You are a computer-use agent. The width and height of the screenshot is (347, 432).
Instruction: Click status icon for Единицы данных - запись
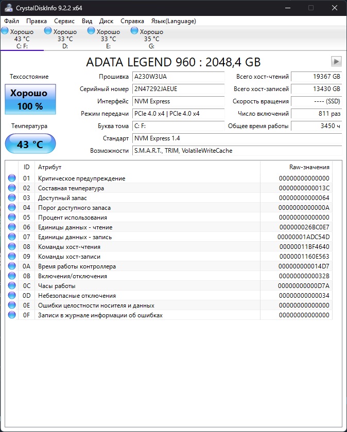12,237
